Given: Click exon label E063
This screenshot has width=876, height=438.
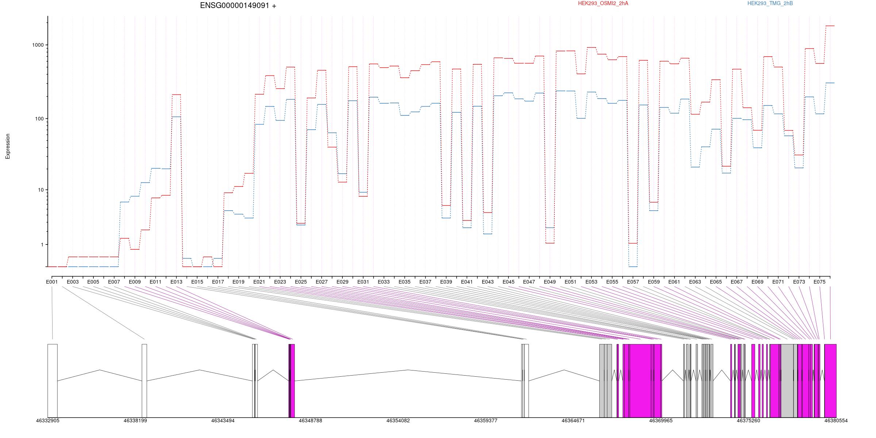Looking at the screenshot, I should [695, 282].
